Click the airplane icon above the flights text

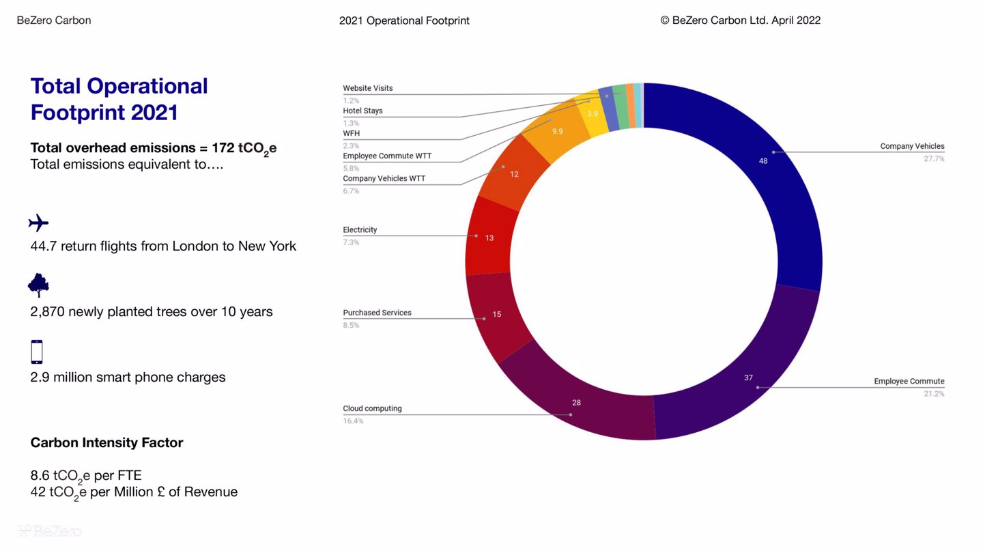pos(39,223)
